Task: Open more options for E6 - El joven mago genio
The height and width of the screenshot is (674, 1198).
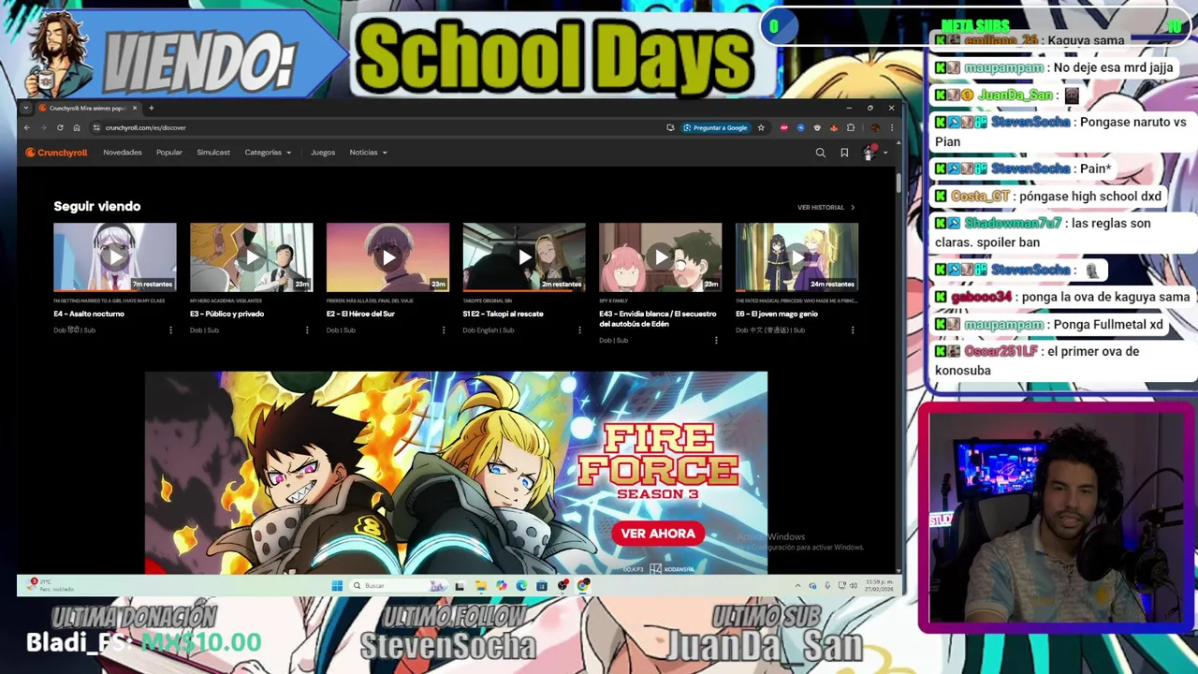Action: (853, 330)
